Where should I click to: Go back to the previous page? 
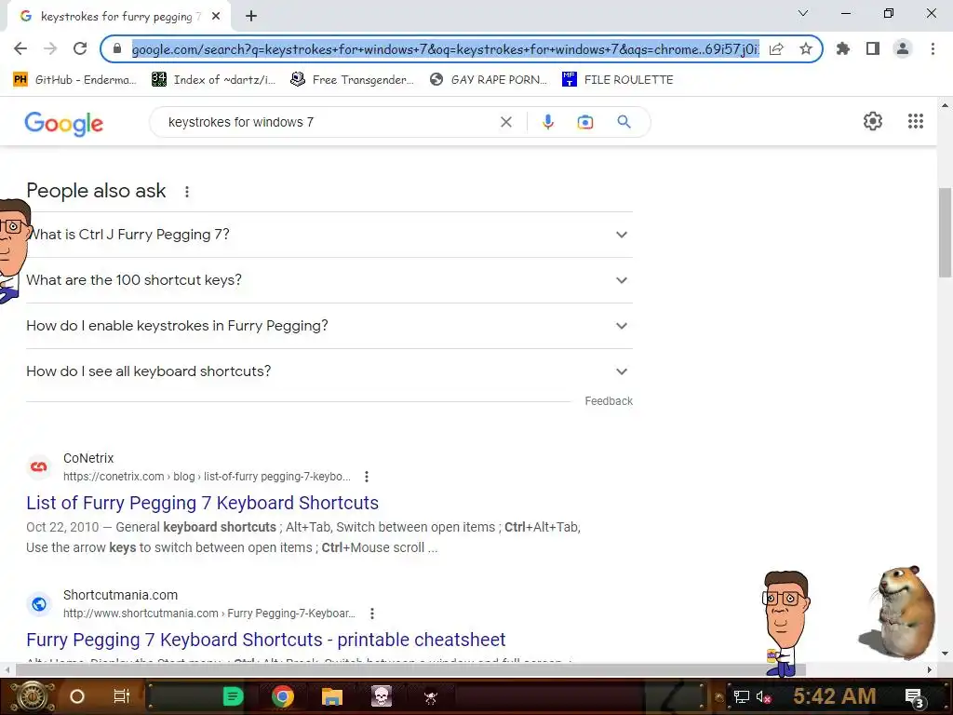(x=20, y=48)
